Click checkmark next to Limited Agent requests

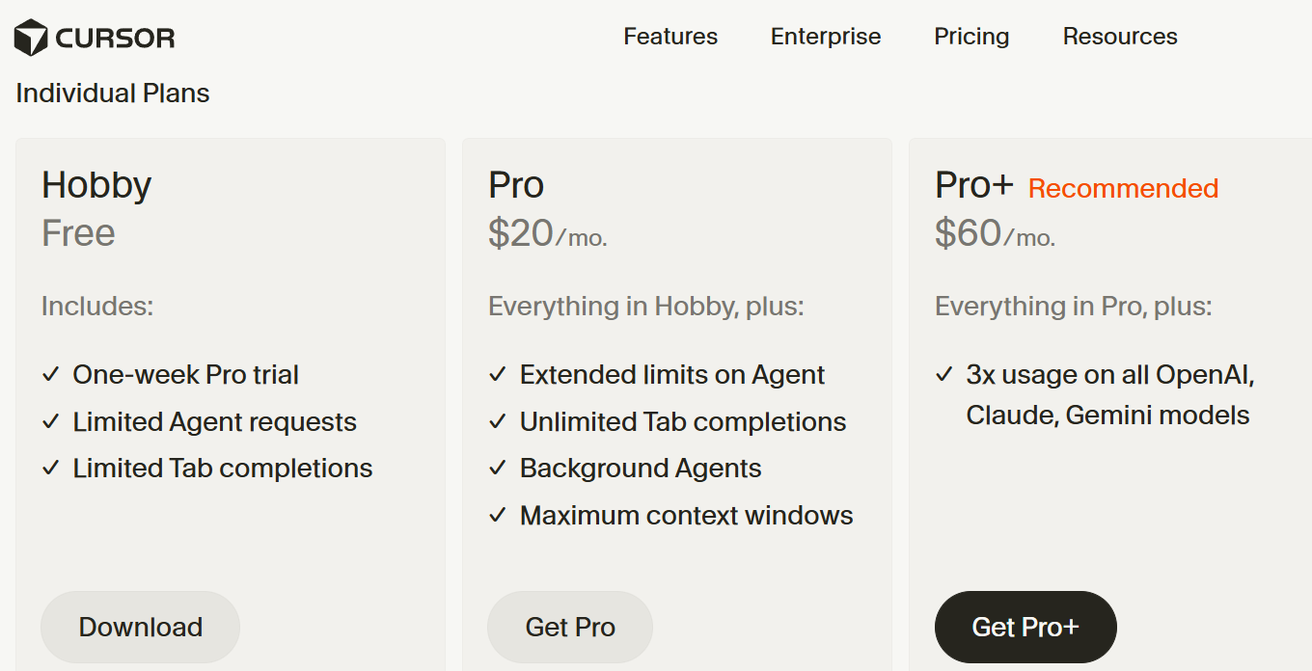(x=51, y=422)
